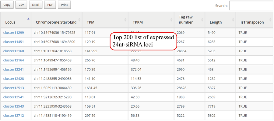Viewport: 274px width, 121px height.
Task: Click the Copy export button
Action: [x=7, y=5]
